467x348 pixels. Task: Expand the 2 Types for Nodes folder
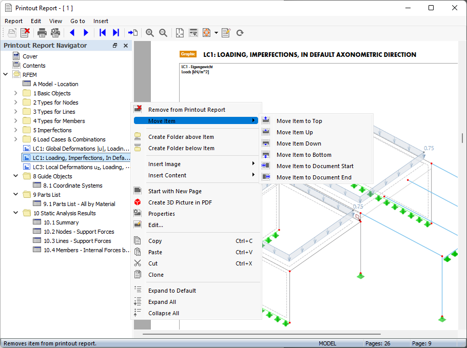coord(16,103)
